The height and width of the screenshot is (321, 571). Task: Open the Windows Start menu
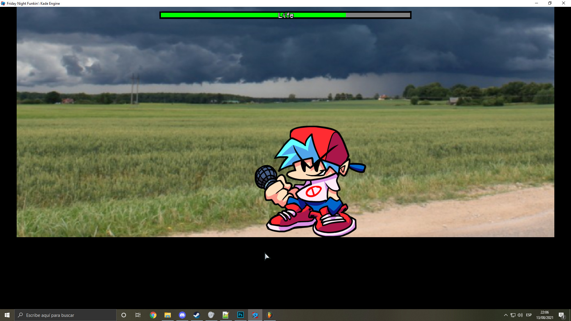coord(7,315)
